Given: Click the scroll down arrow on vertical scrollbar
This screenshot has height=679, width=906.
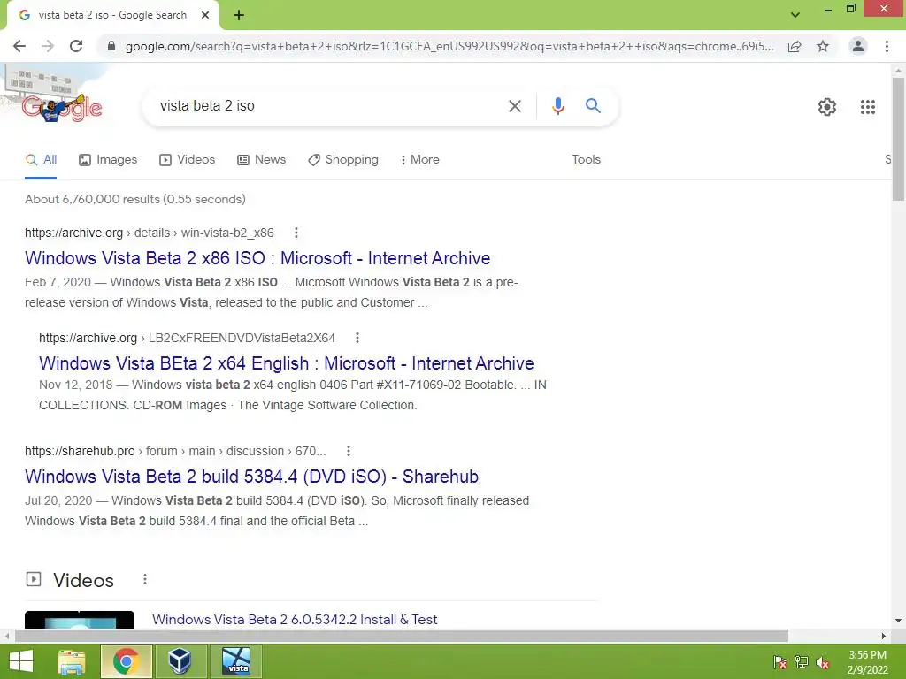Looking at the screenshot, I should (x=898, y=621).
